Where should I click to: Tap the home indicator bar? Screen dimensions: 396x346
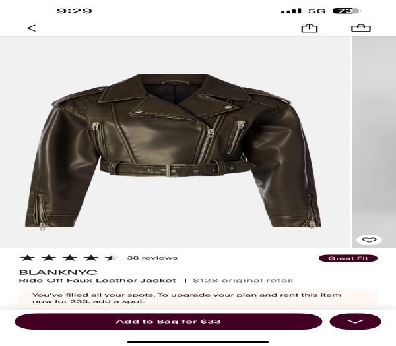tap(198, 342)
